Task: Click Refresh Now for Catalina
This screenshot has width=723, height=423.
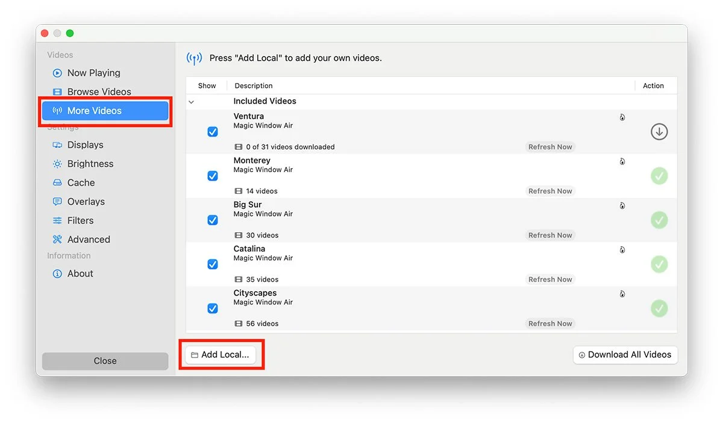Action: [550, 279]
